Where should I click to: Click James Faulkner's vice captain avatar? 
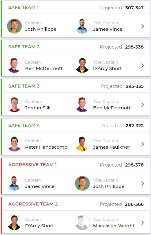pyautogui.click(x=82, y=144)
